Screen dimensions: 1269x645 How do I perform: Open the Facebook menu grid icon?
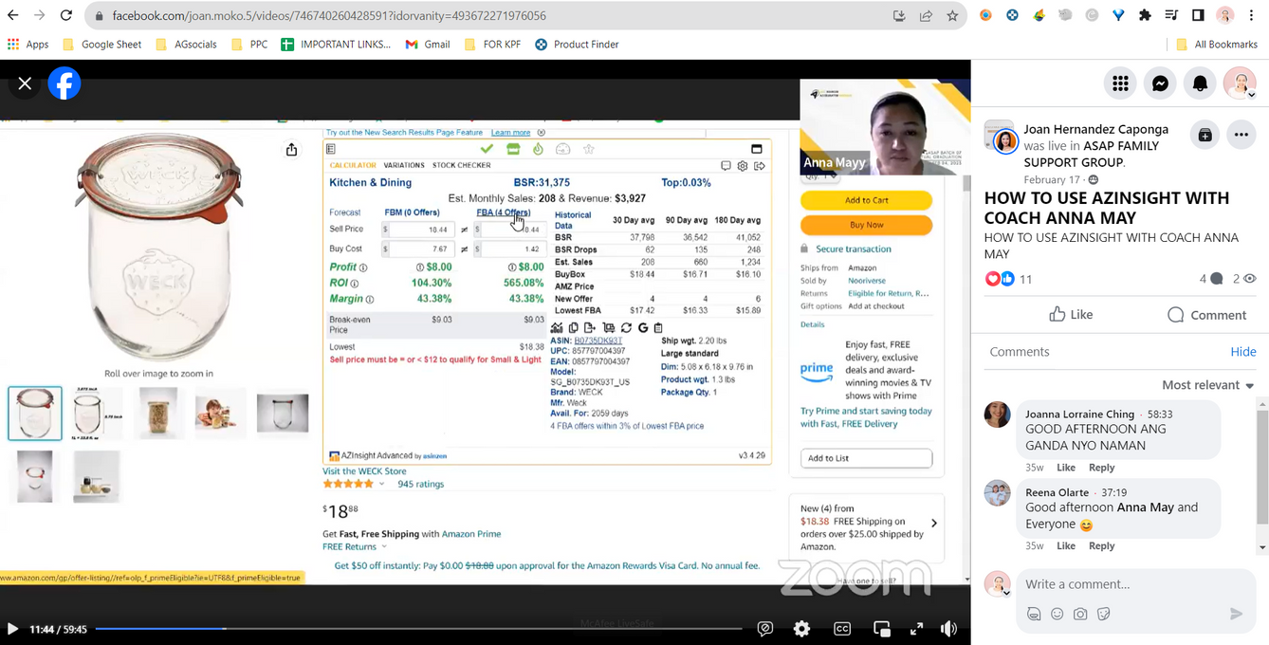pos(1120,83)
